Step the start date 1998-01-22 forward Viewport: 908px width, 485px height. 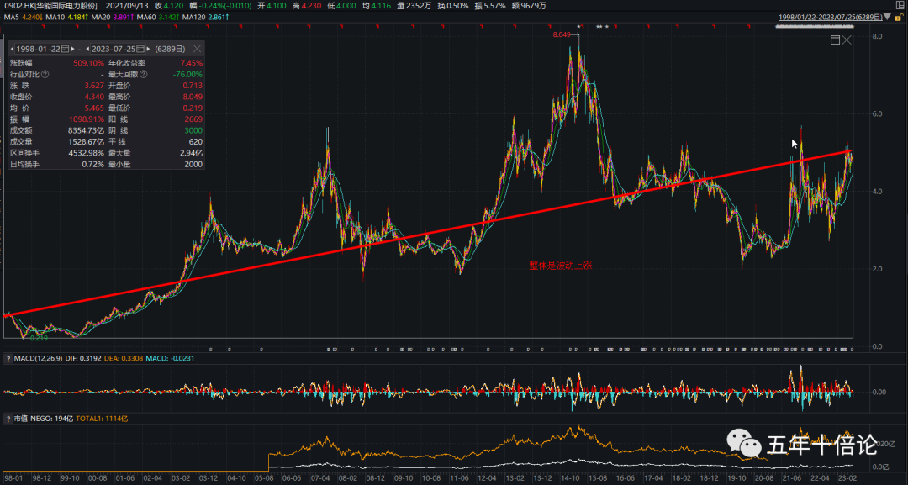tap(72, 50)
